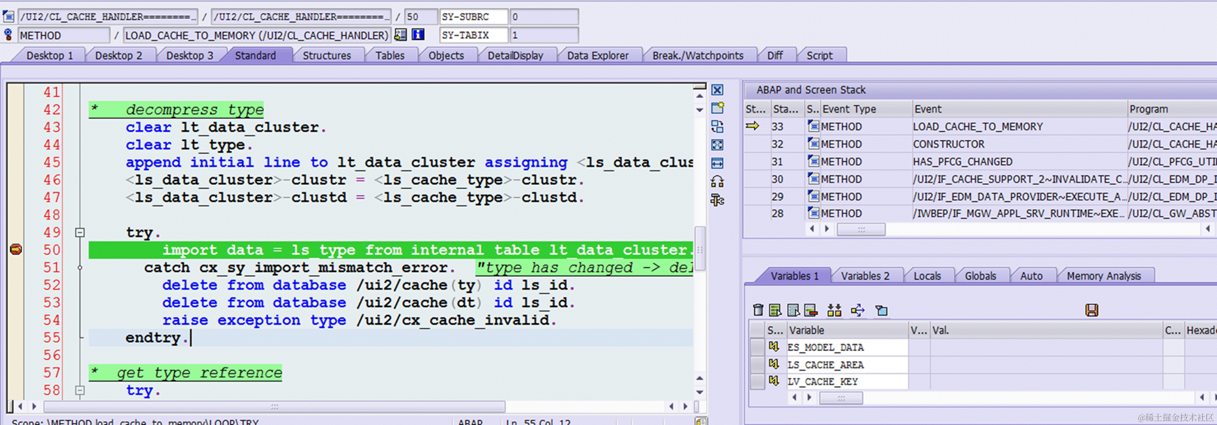Screen dimensions: 1217x425
Task: Open the Break./Watchpoints tab
Action: coord(698,56)
